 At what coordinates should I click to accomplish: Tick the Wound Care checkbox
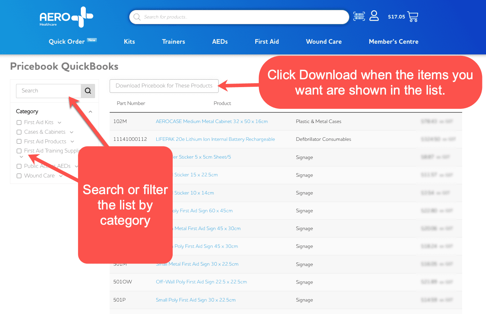pos(19,176)
